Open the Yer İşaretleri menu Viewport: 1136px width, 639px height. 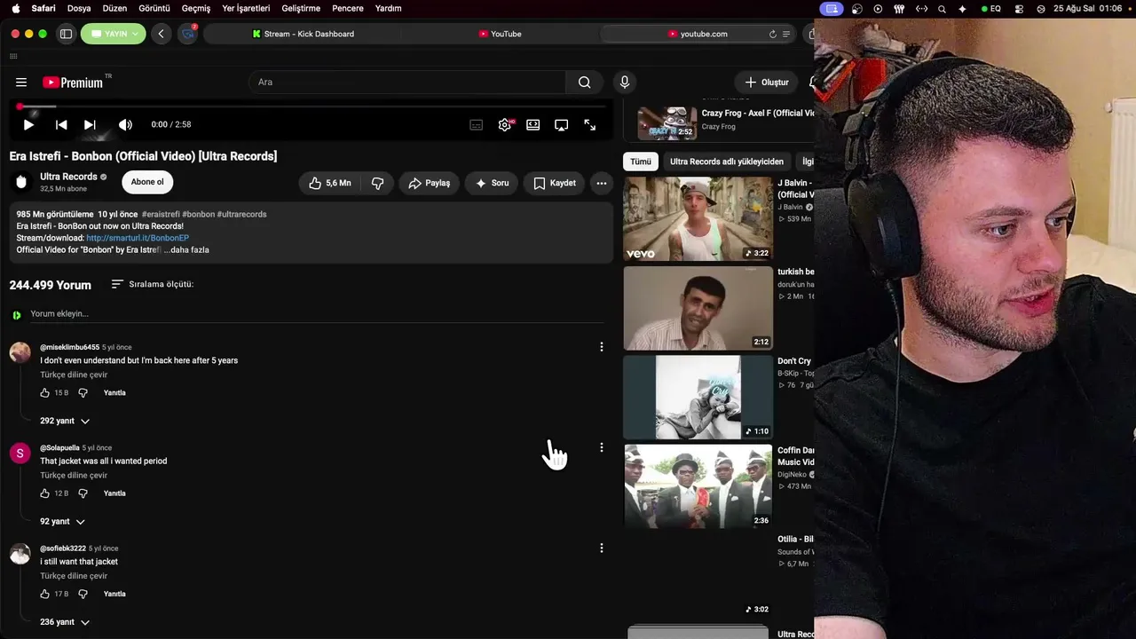tap(246, 8)
